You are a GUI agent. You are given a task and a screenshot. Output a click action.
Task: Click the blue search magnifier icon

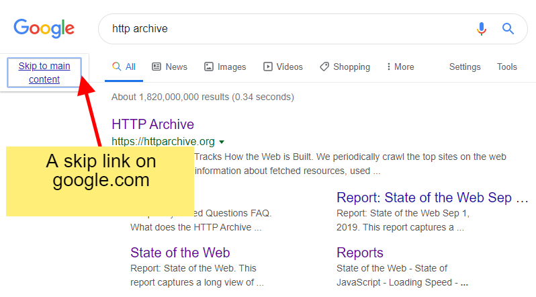tap(508, 29)
